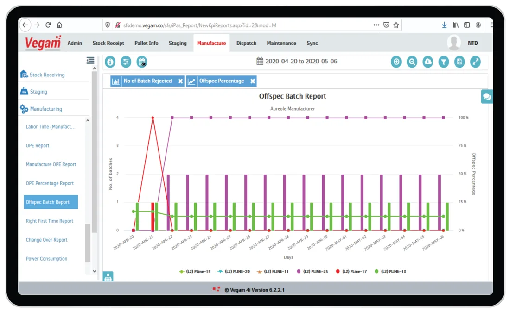Toggle the (L2) PLINE-13 legend series
Screen dimensions: 510x312
[x=390, y=271]
